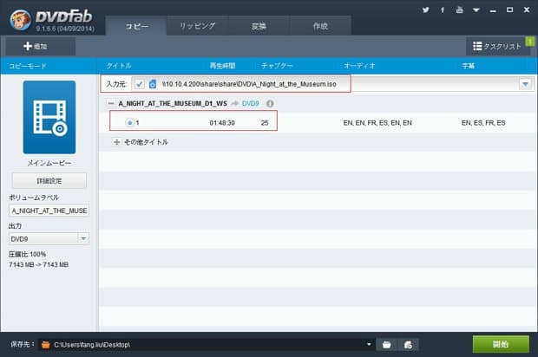Collapse the A_NIGHT_AT_THE_MUSEUM_D1_WS entry

110,104
